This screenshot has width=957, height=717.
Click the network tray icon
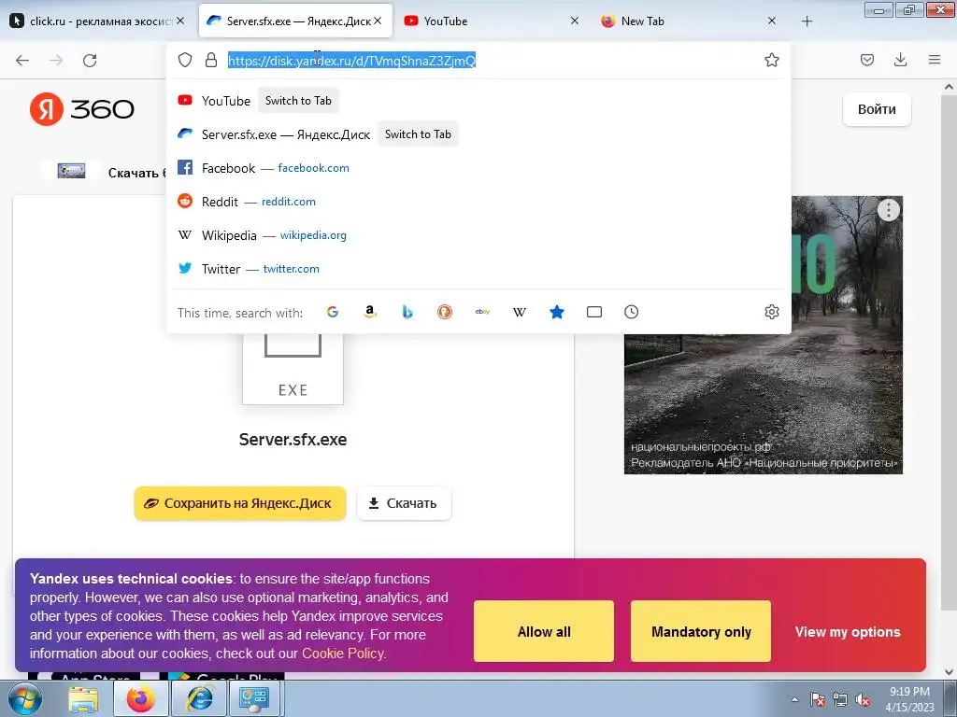pyautogui.click(x=840, y=699)
